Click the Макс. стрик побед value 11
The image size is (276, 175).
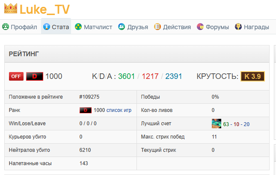pos(214,137)
